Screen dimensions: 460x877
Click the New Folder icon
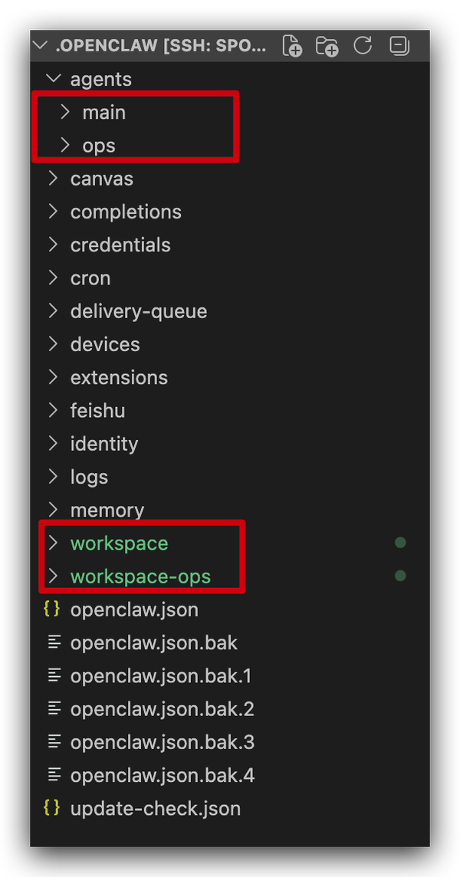[x=327, y=46]
